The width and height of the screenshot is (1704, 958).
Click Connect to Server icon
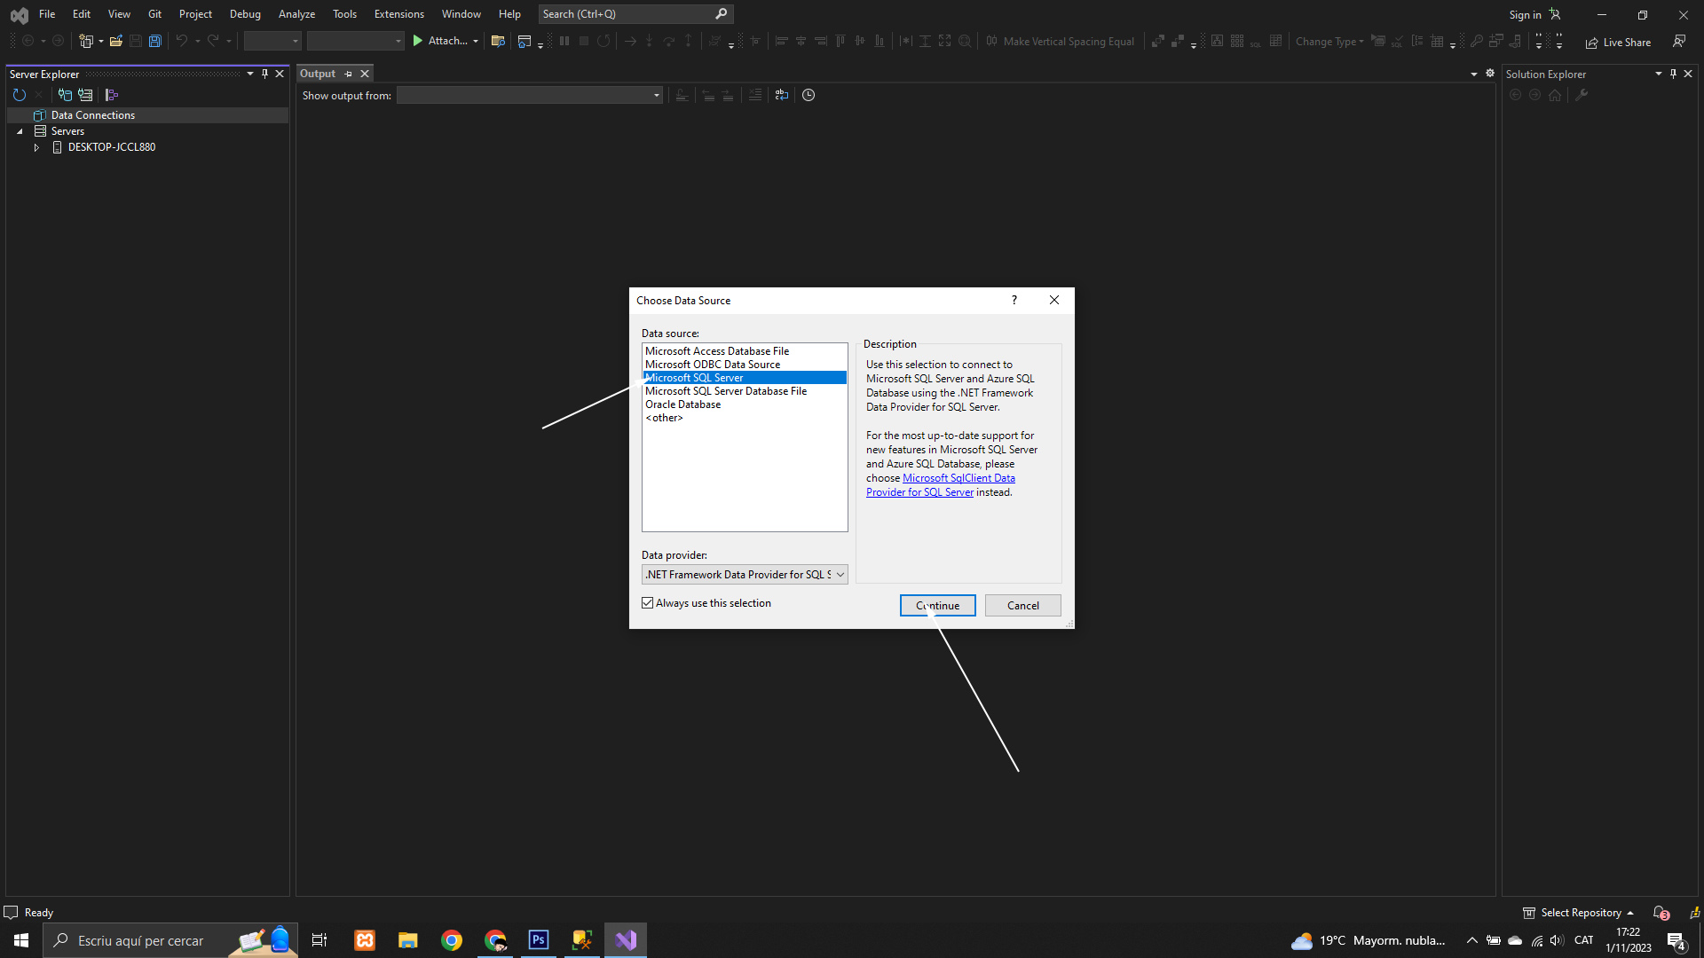tap(85, 95)
